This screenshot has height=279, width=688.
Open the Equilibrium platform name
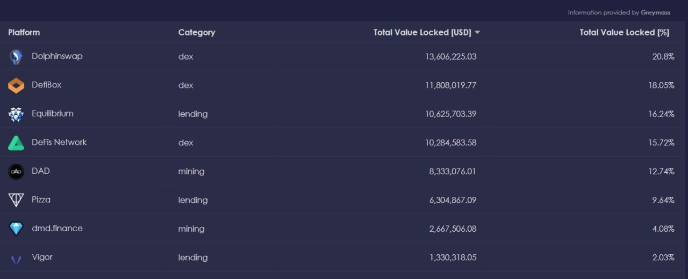tap(53, 114)
